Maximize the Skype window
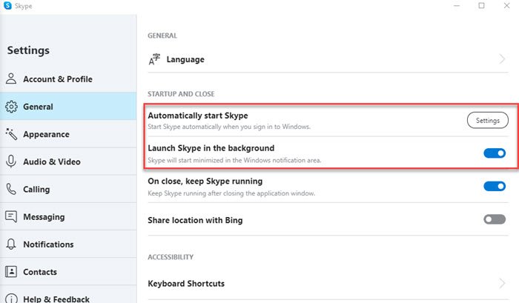Viewport: 519px width, 303px height. (x=481, y=6)
